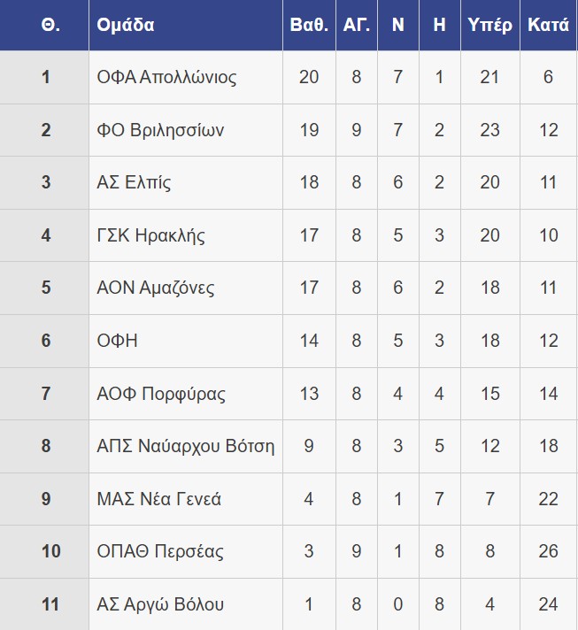
Task: Select the Ν wins column header
Action: point(398,25)
